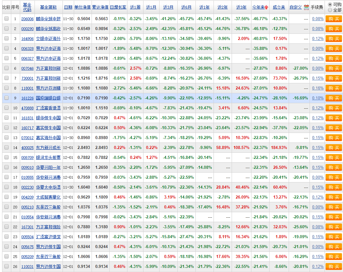The image size is (343, 272).
Task: Open fund code link 000290
Action: 27,29
